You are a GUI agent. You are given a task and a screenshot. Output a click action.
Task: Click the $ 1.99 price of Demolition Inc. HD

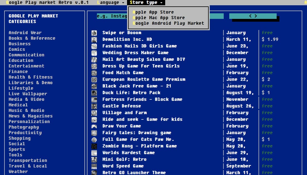click(x=270, y=39)
